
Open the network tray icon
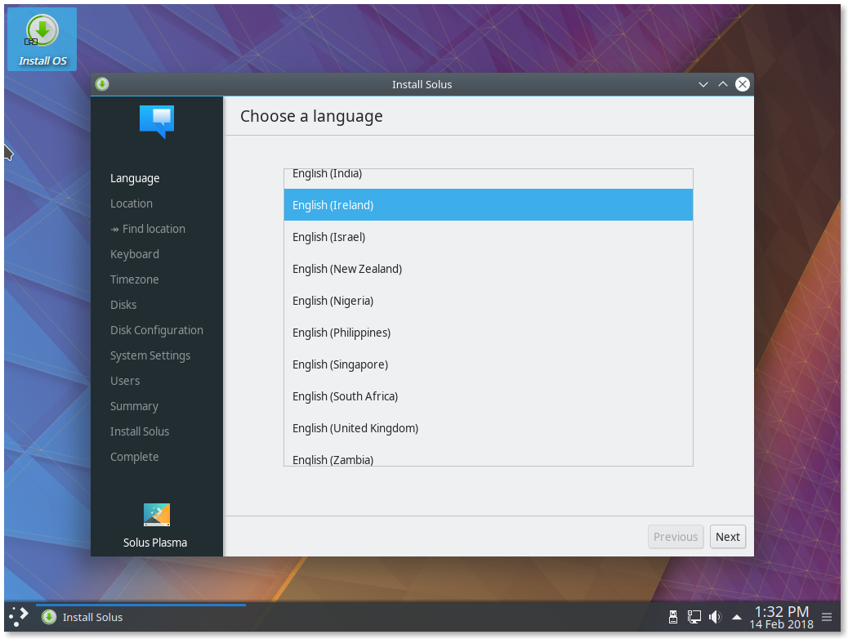pos(694,617)
